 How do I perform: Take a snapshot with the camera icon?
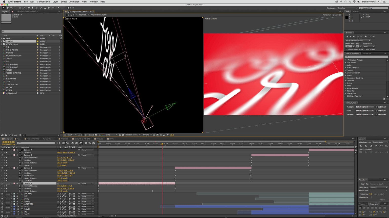click(96, 135)
